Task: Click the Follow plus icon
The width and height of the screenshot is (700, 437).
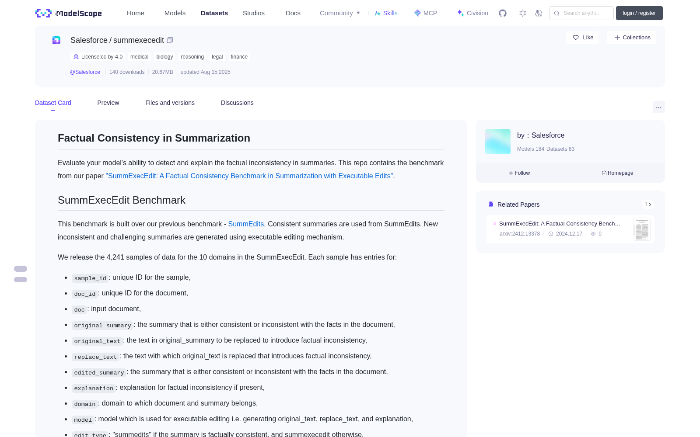Action: [511, 173]
